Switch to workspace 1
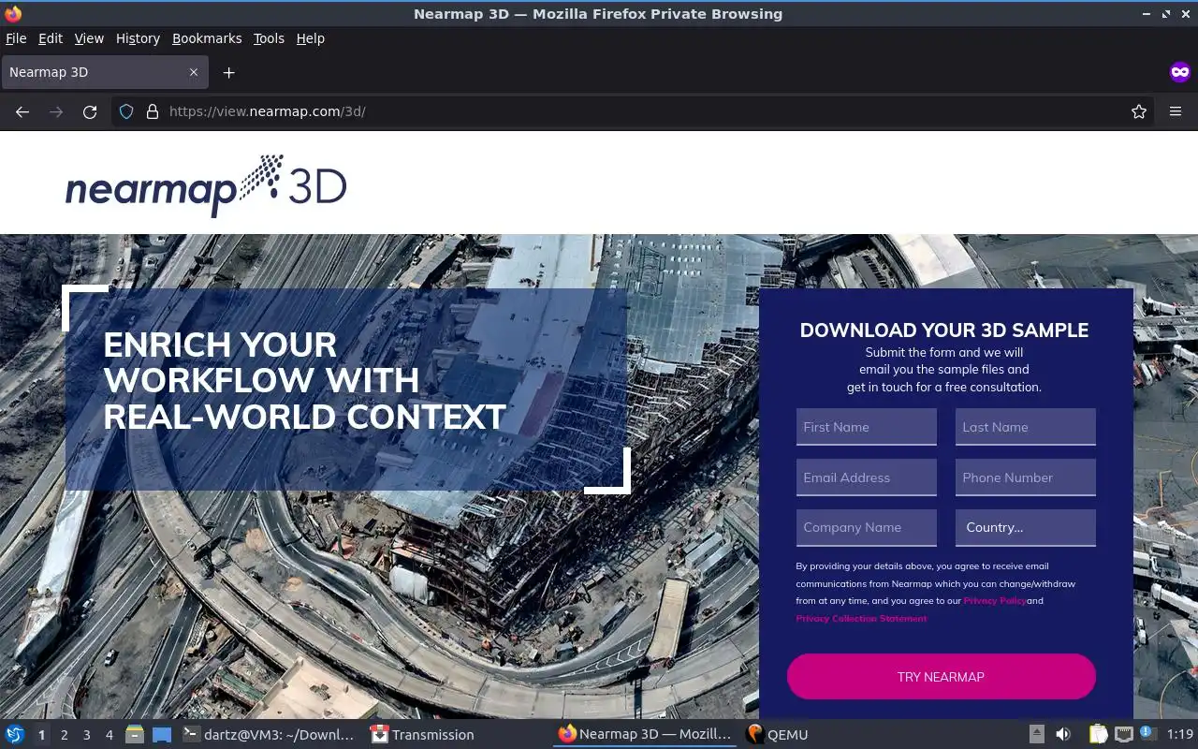Image resolution: width=1198 pixels, height=749 pixels. coord(41,735)
